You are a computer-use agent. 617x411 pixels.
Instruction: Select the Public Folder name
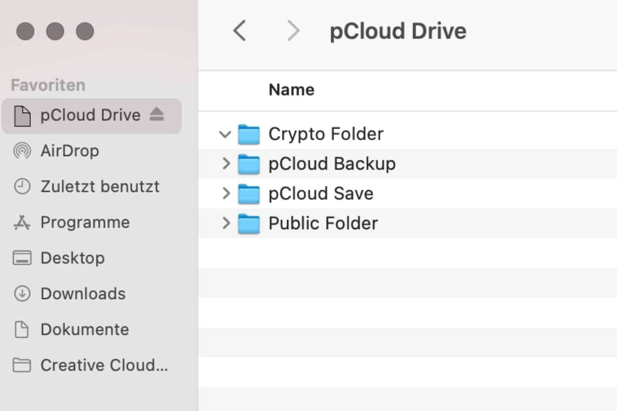coord(323,223)
